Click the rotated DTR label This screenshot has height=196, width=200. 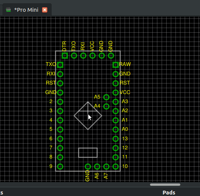coord(64,46)
